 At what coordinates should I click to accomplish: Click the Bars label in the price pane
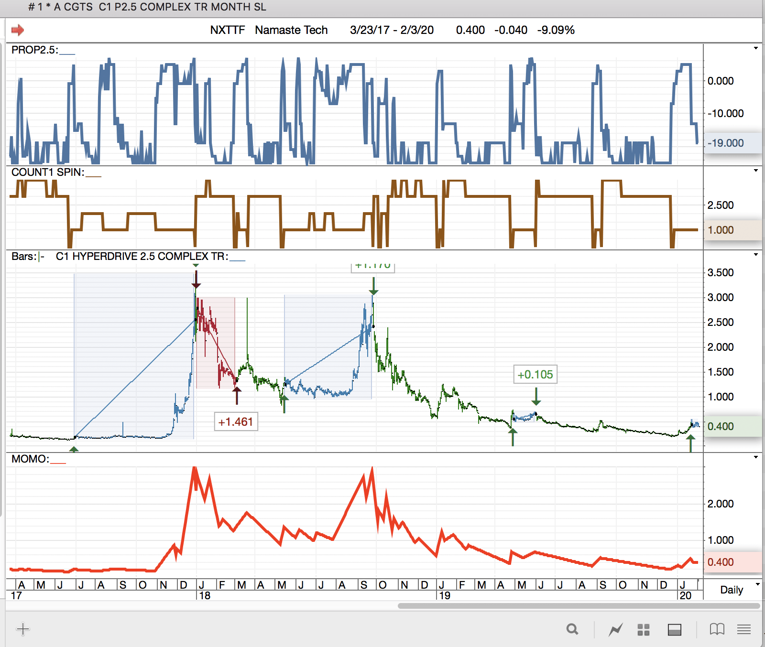click(24, 257)
